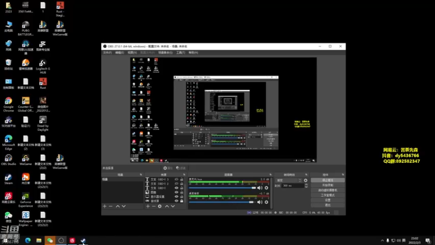Open the 视图(V) View menu

click(x=132, y=52)
